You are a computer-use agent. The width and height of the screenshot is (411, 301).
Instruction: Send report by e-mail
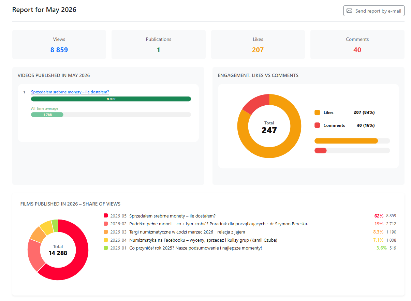tap(374, 11)
